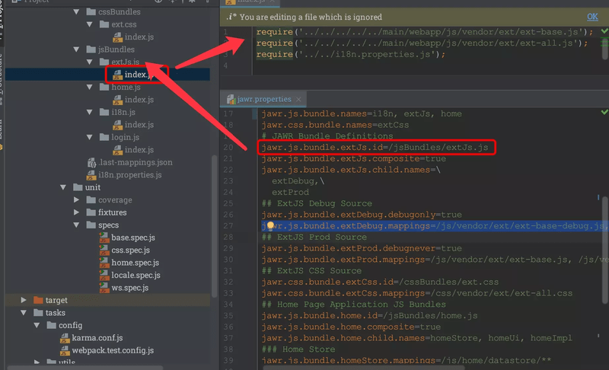Click the yellow lightbulb intention icon

tap(270, 226)
